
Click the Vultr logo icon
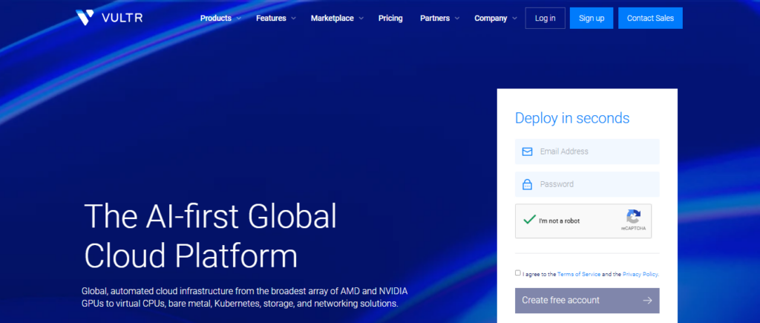(85, 18)
